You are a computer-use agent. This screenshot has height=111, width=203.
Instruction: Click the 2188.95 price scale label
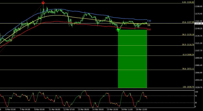(x=199, y=6)
